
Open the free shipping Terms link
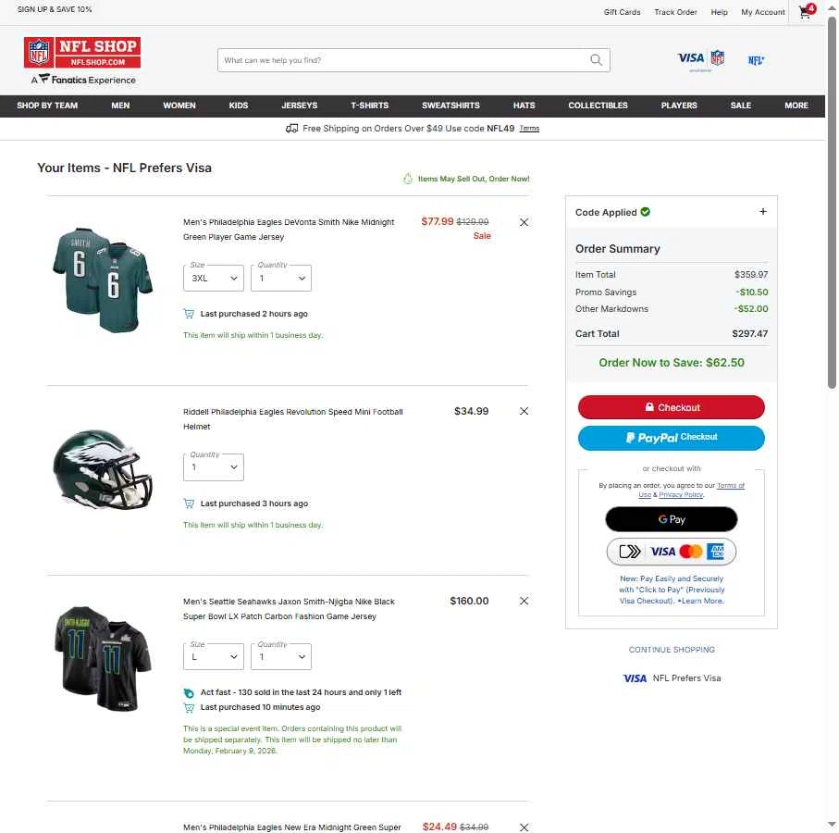coord(529,129)
